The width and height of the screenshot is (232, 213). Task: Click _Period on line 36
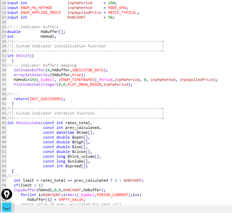click(104, 80)
